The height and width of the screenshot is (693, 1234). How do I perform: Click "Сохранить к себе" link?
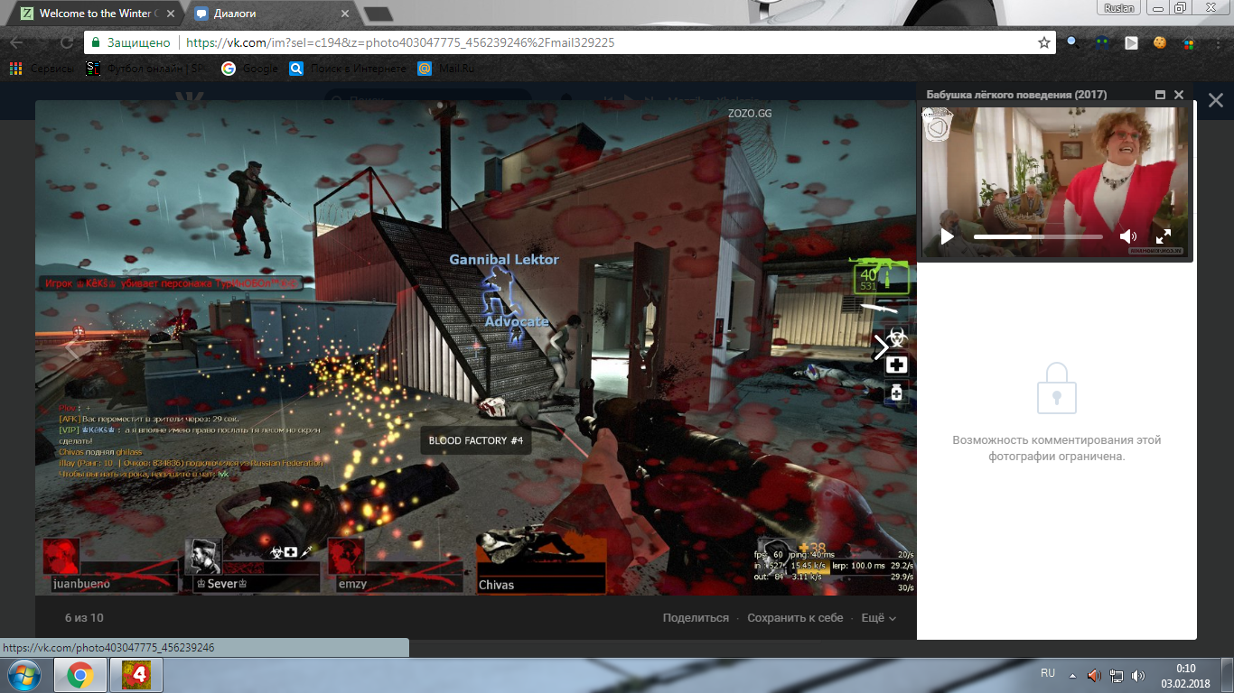(x=795, y=618)
